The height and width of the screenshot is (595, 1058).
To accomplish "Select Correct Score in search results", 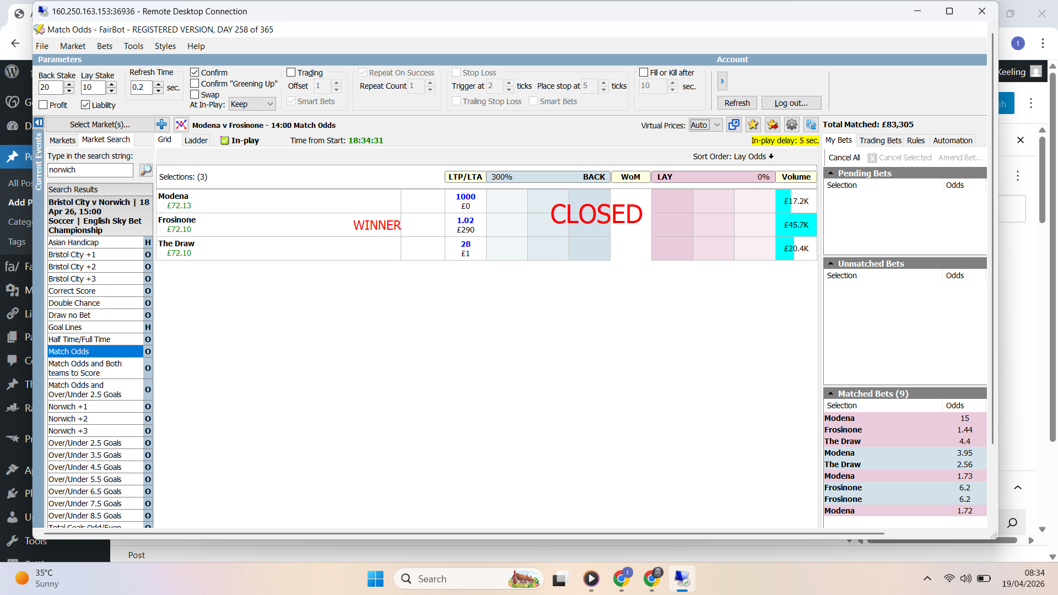I will [x=72, y=291].
